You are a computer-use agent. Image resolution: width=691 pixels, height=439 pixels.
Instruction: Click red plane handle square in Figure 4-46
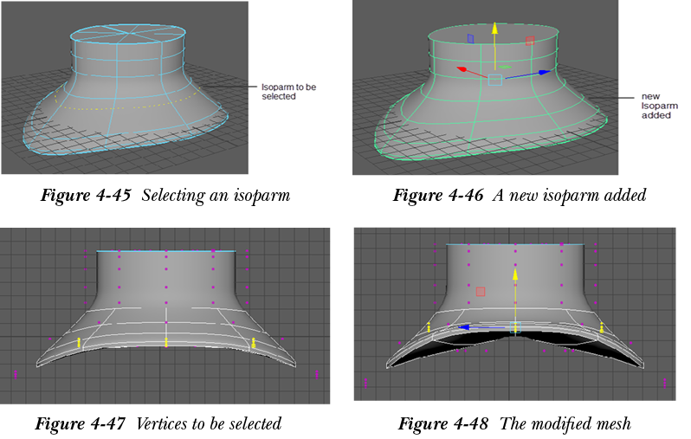[530, 41]
